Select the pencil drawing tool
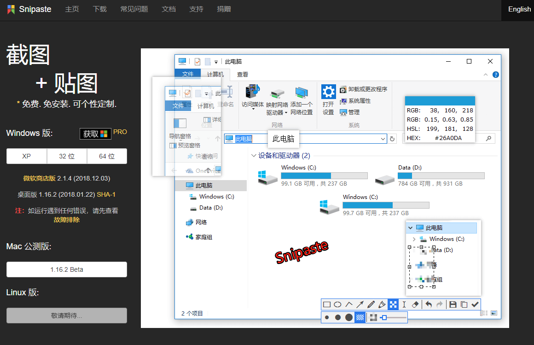This screenshot has width=534, height=345. pyautogui.click(x=371, y=304)
